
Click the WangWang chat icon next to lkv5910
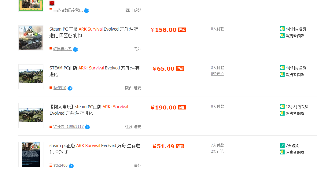pos(70,88)
